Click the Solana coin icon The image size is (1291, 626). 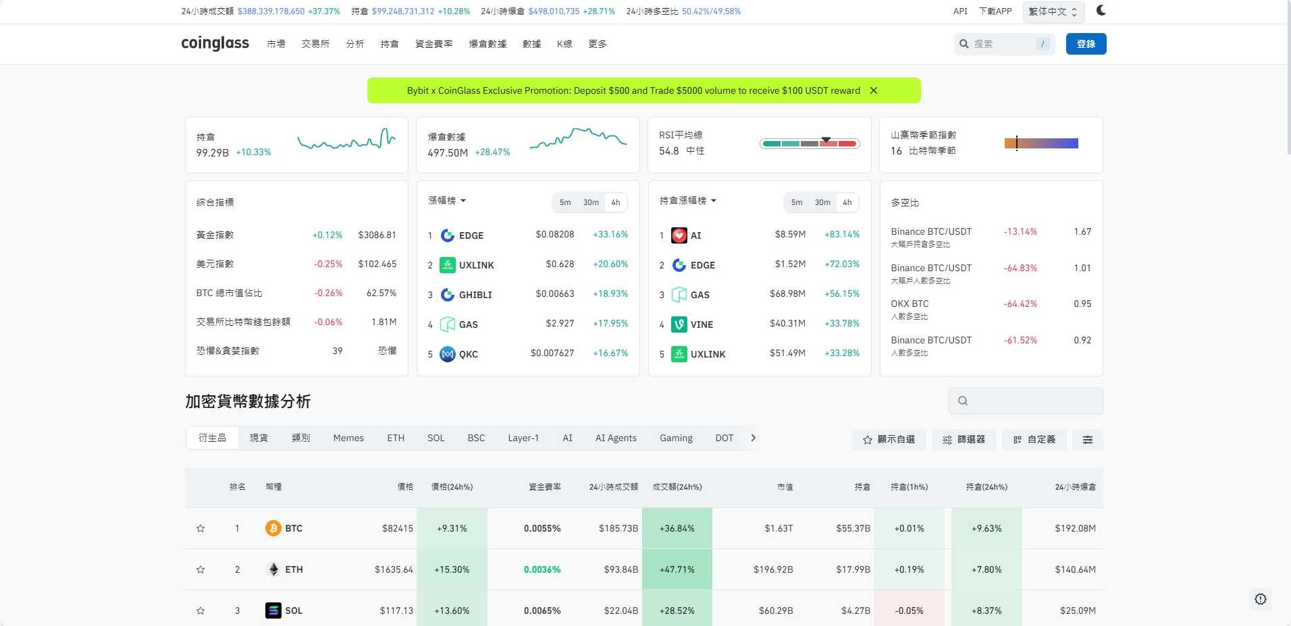[x=273, y=610]
